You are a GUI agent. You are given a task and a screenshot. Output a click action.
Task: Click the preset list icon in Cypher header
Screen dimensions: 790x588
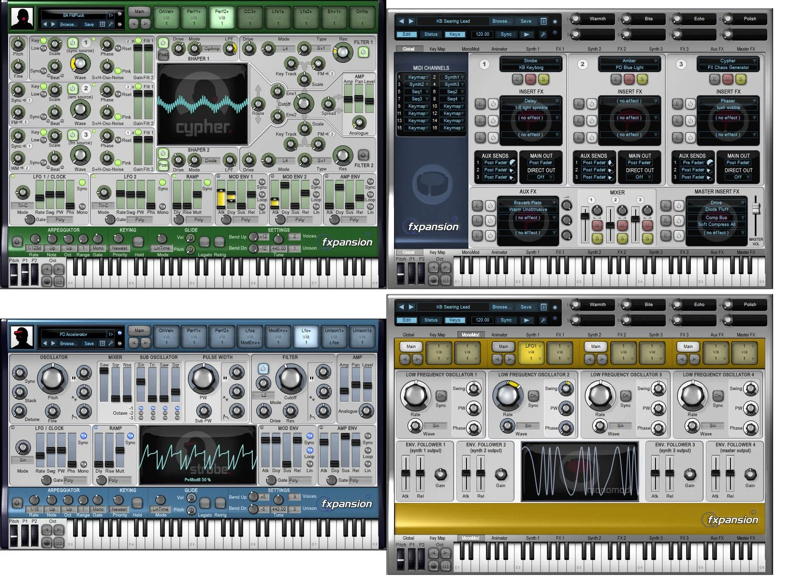point(102,24)
